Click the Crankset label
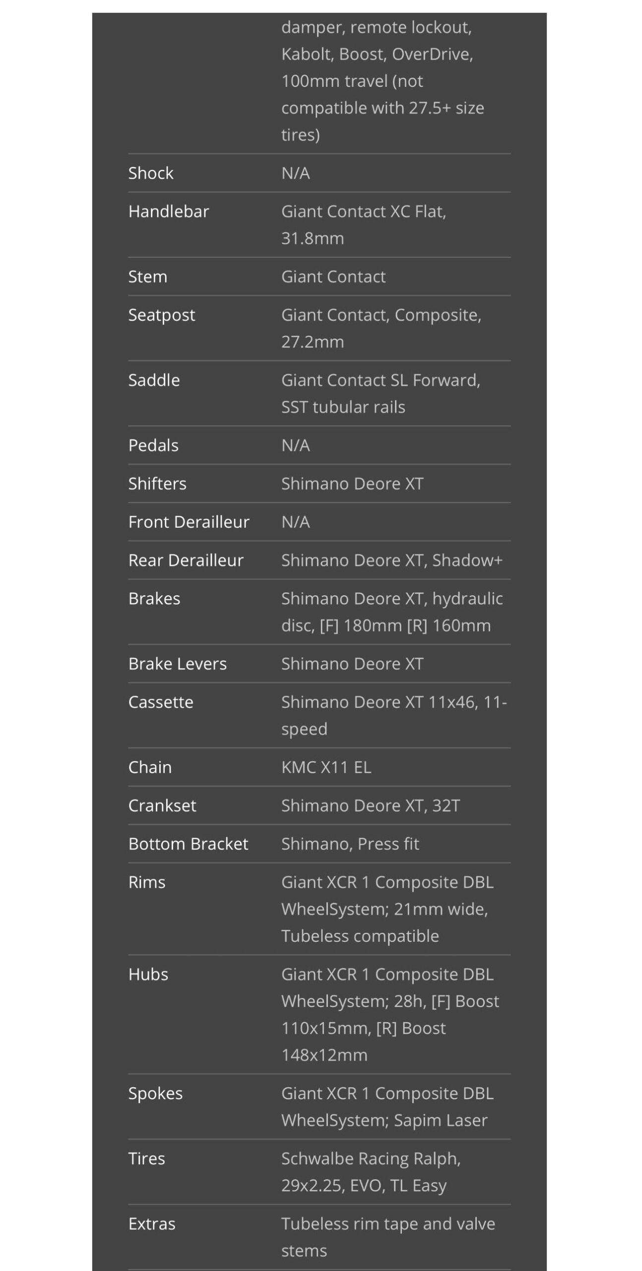 click(x=162, y=805)
